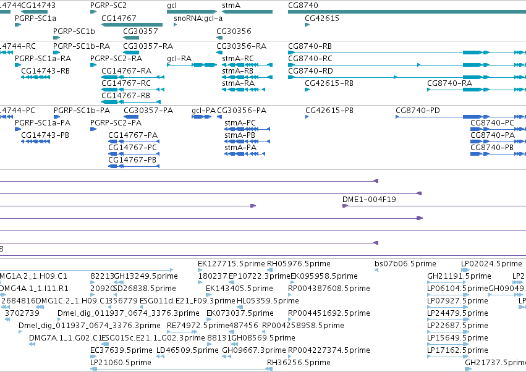Image resolution: width=526 pixels, height=372 pixels.
Task: Open the CG14767 gene label
Action: click(x=119, y=18)
